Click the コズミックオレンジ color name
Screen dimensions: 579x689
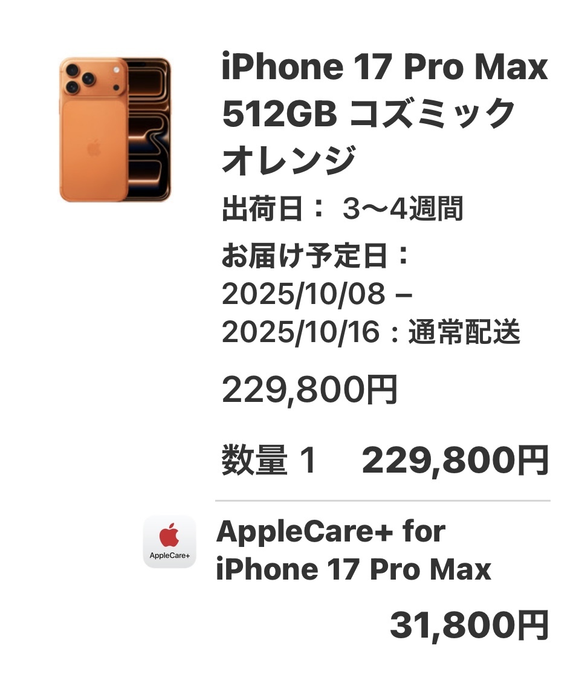pos(369,136)
